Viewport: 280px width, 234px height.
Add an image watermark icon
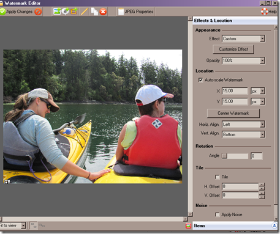coord(57,12)
